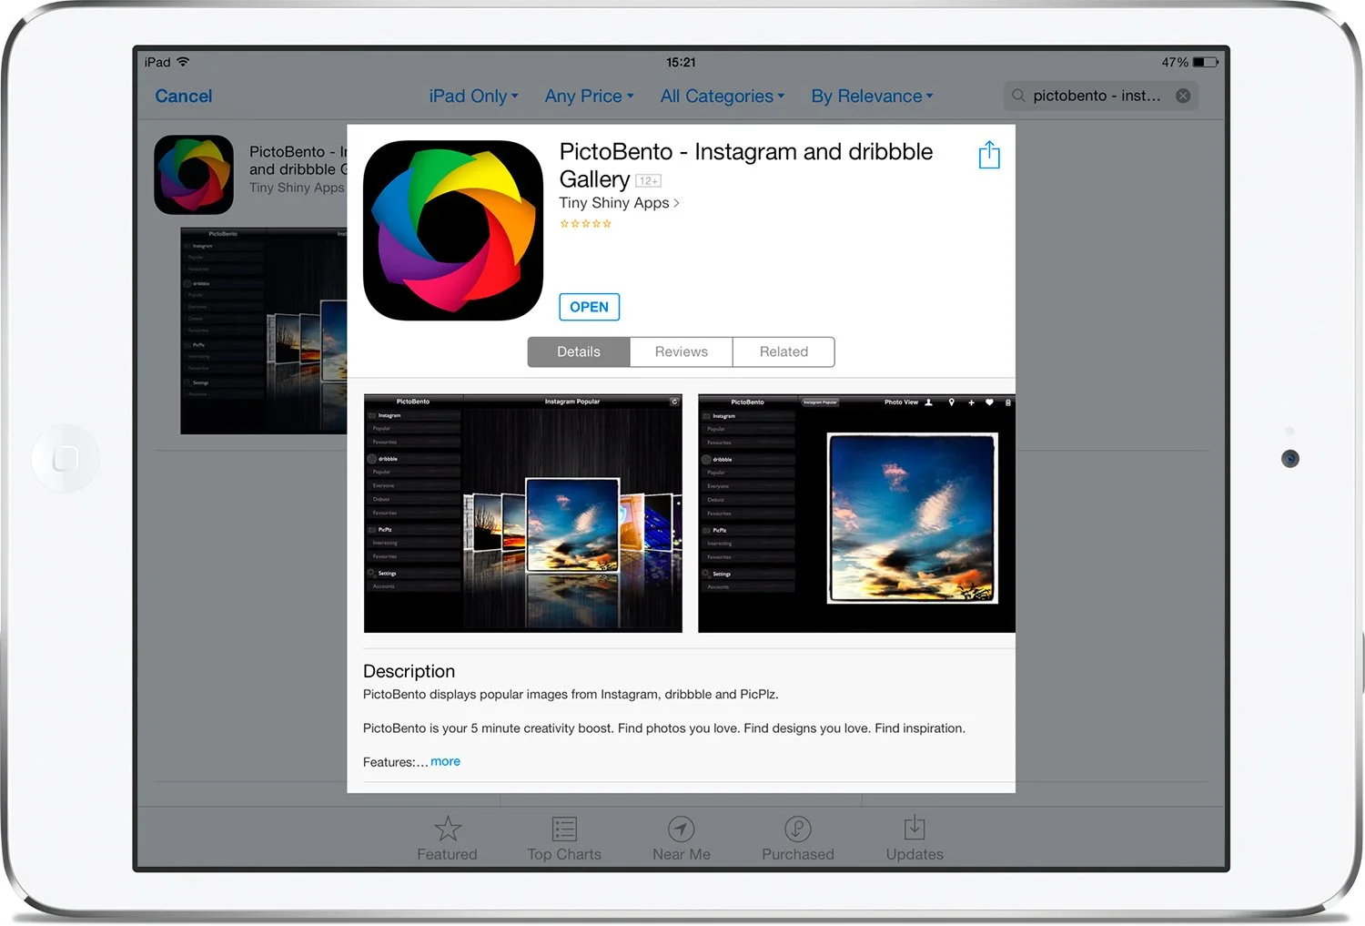Tap Tiny Shiny Apps in search result
This screenshot has width=1365, height=926.
tap(297, 188)
